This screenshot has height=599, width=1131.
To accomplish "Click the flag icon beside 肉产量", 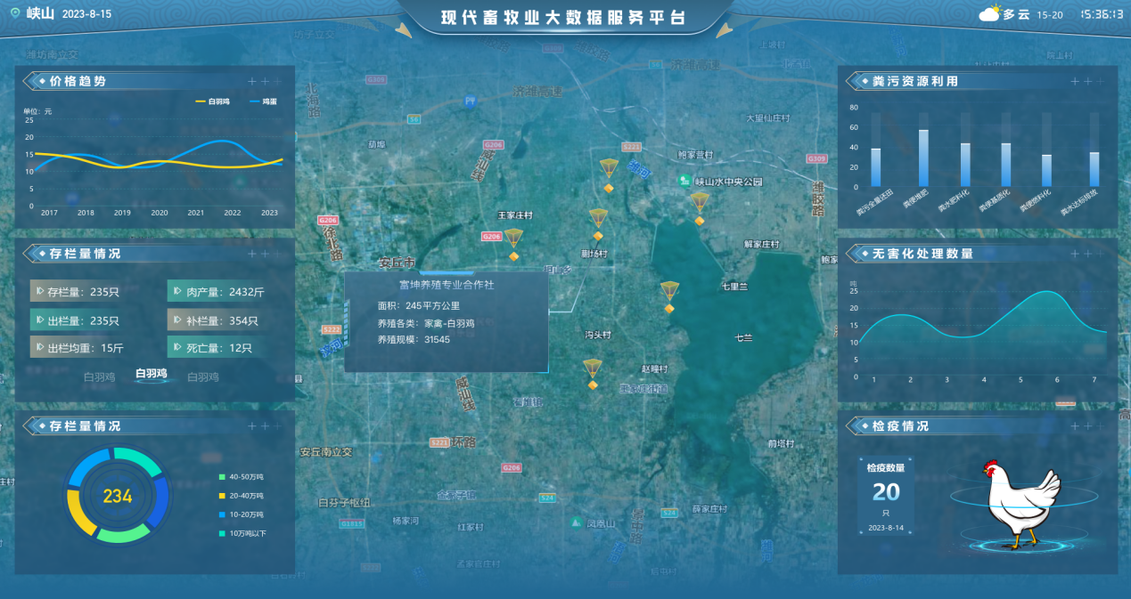I will coord(176,291).
